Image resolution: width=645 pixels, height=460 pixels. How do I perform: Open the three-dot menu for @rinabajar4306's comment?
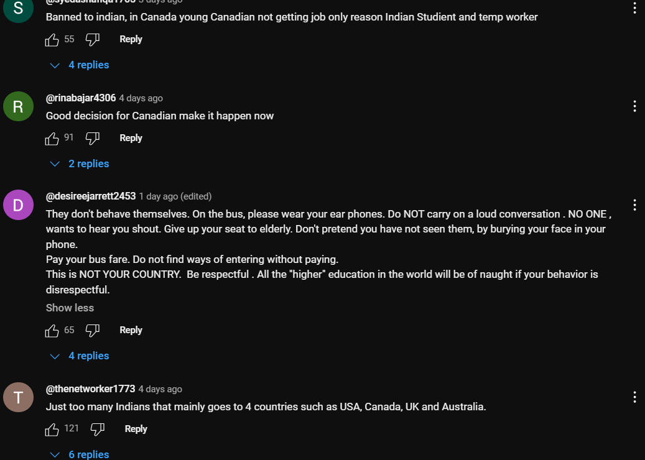pos(634,106)
